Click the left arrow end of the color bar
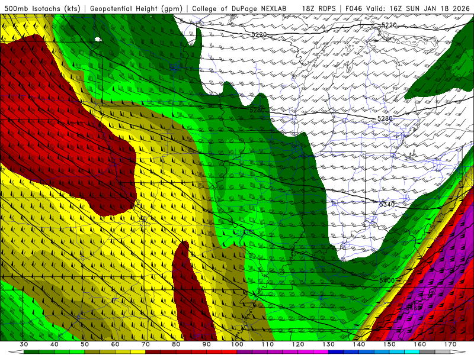Viewport: 474px width, 355px height. (x=17, y=352)
